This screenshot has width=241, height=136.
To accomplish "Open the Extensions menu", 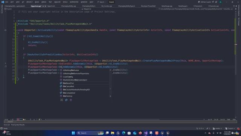I will (74, 2).
